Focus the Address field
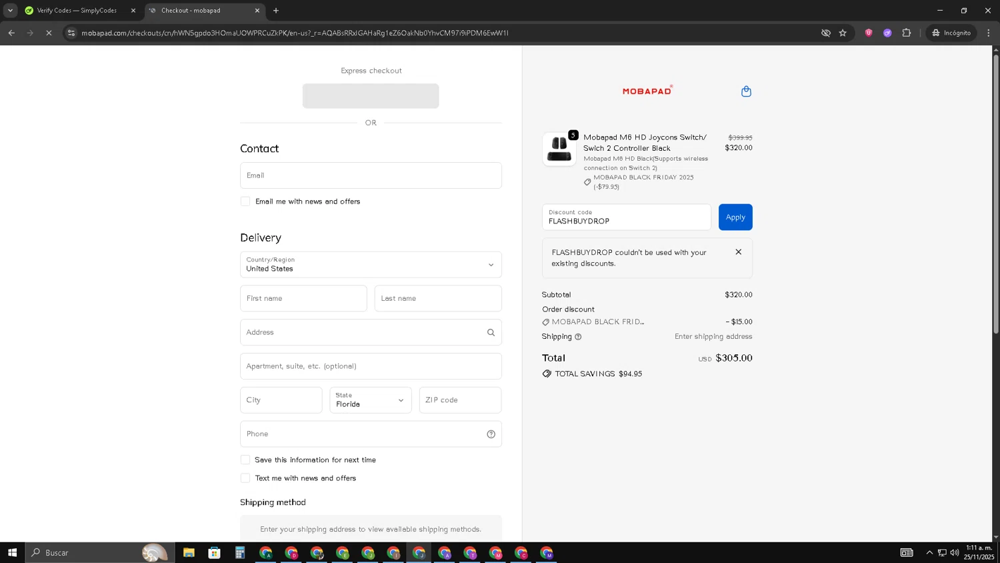The height and width of the screenshot is (563, 1000). click(x=371, y=332)
